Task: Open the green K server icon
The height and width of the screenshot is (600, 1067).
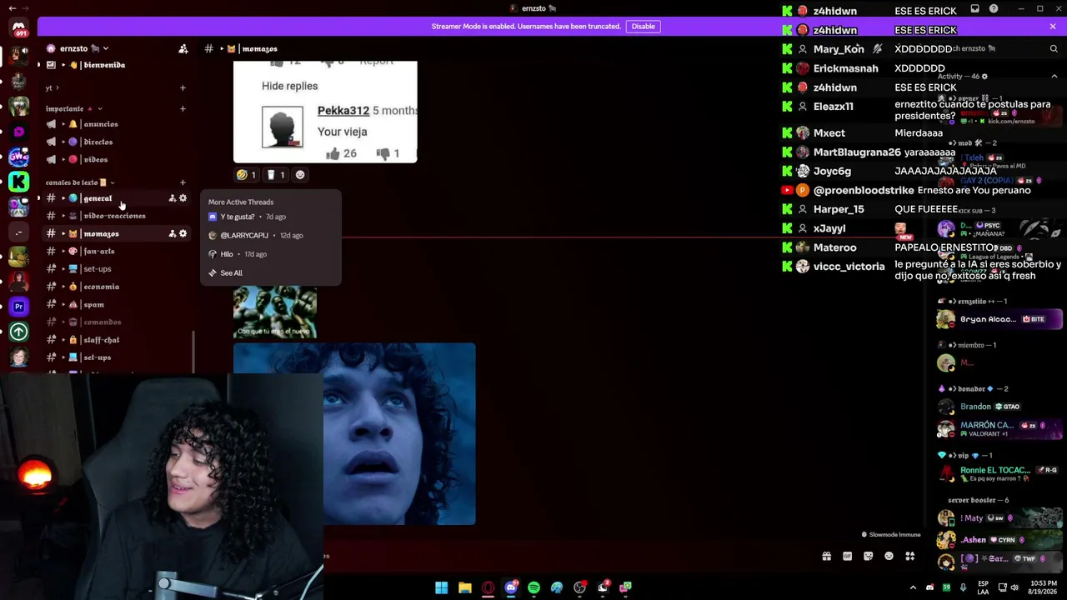Action: click(18, 181)
